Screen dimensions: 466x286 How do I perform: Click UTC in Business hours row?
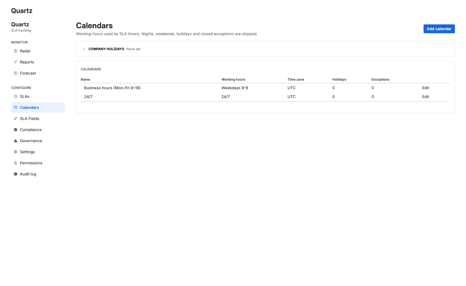[292, 88]
